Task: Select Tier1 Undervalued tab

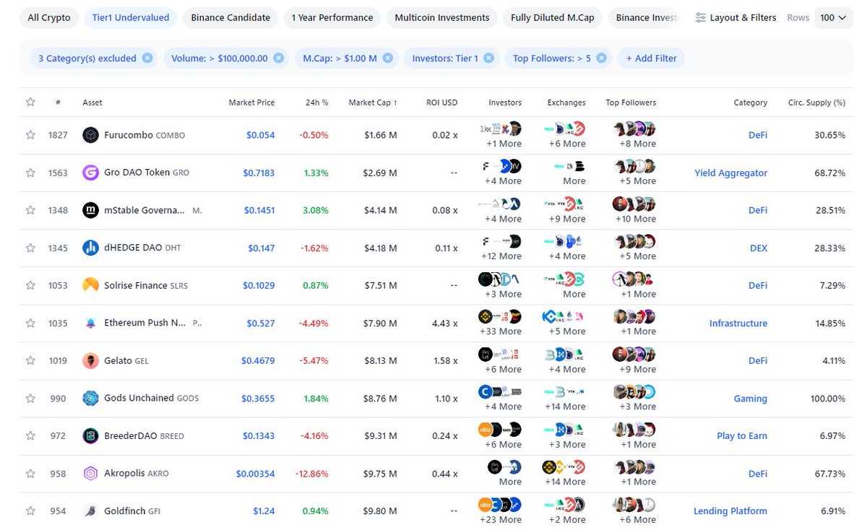Action: pos(131,17)
